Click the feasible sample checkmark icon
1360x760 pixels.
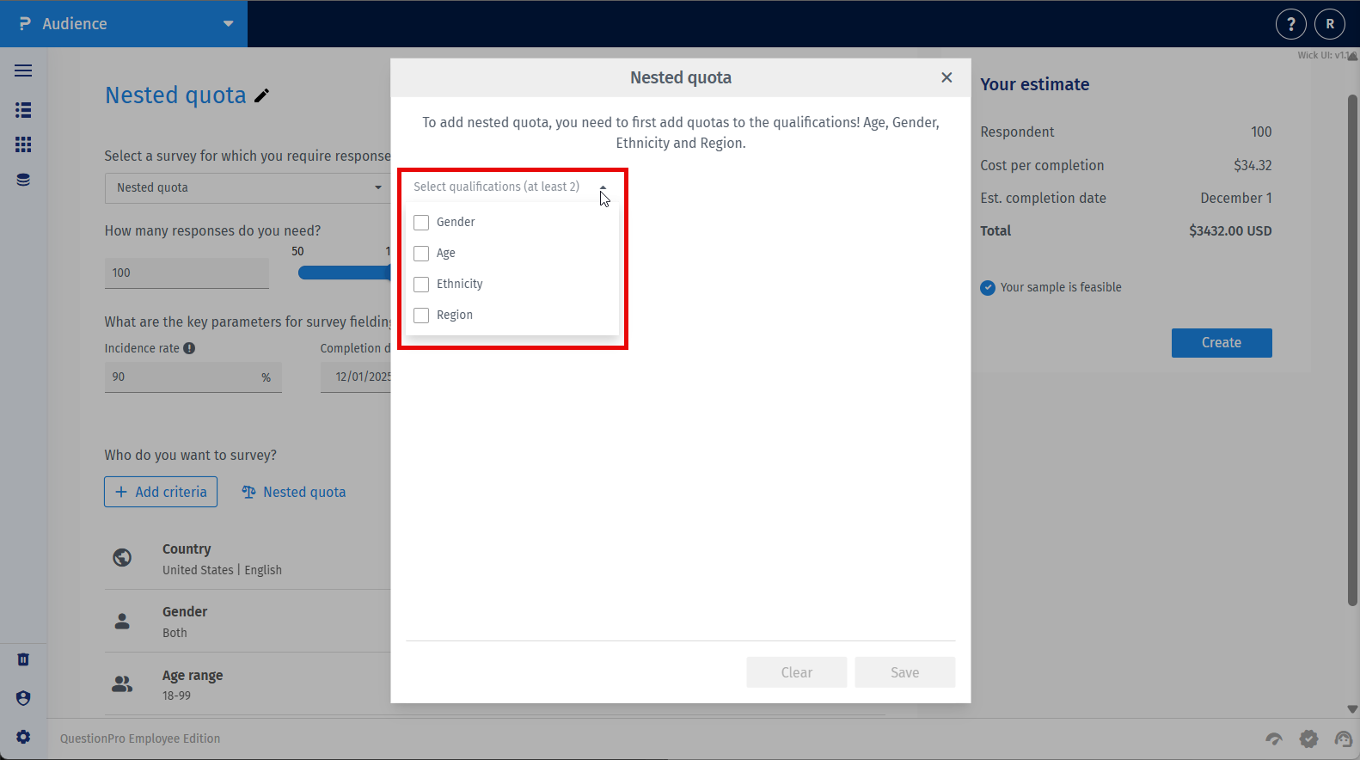click(988, 287)
